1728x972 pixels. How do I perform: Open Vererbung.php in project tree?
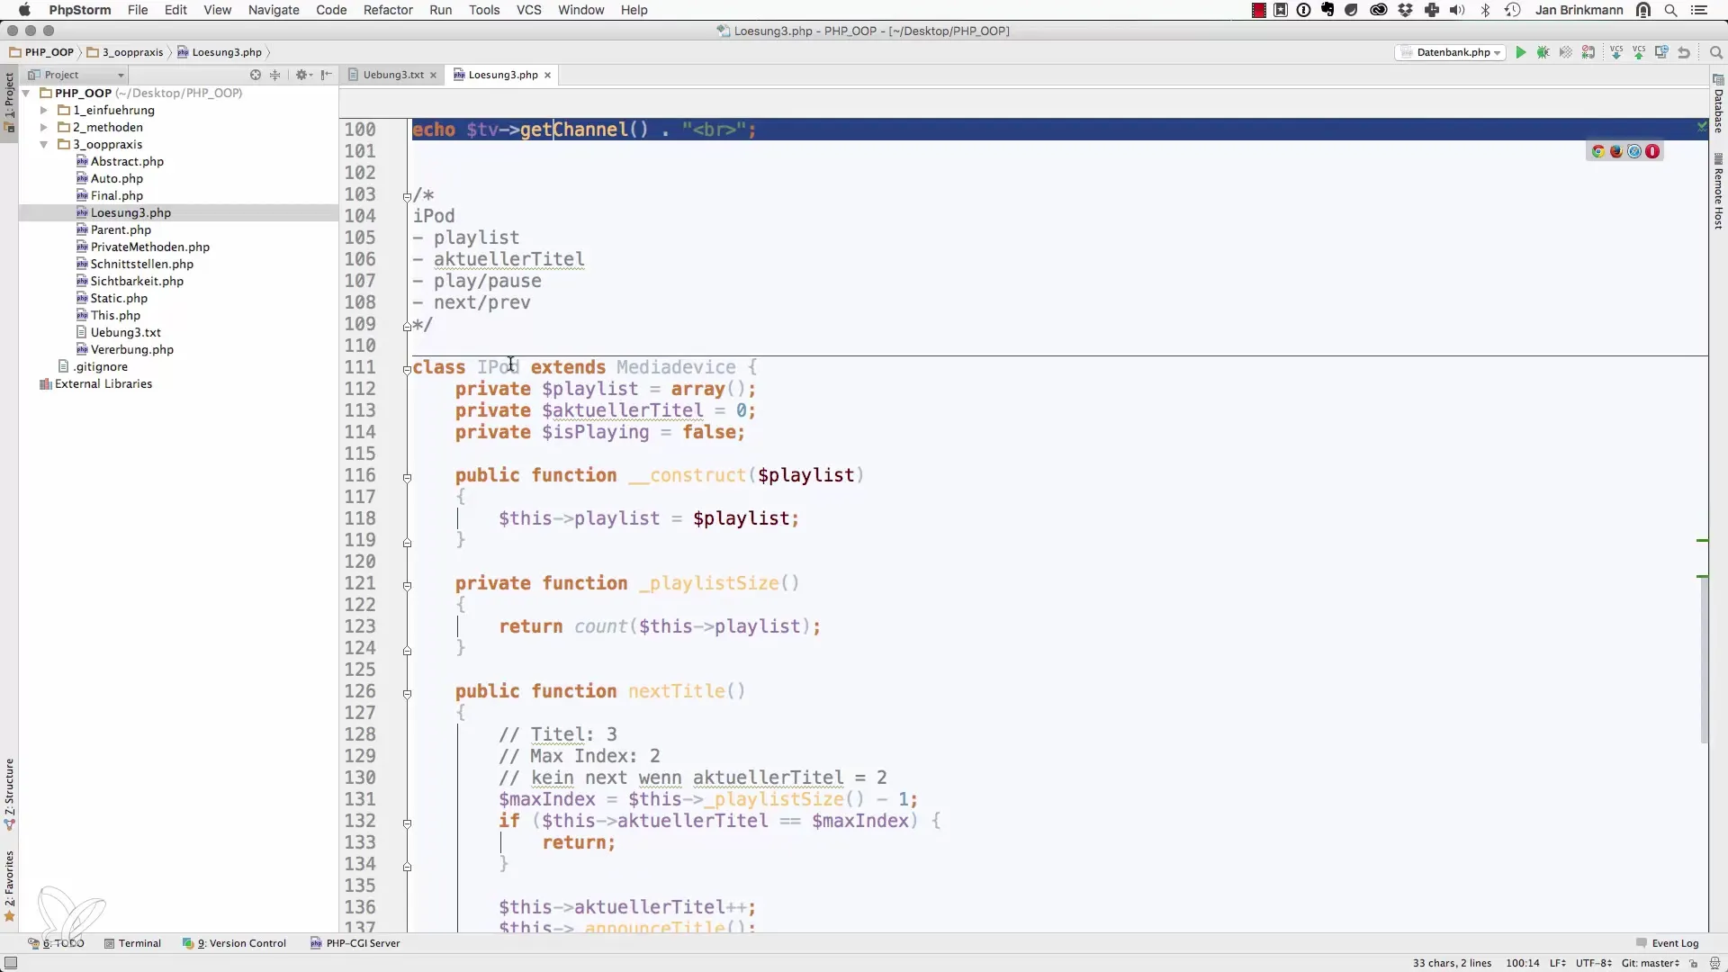[x=131, y=349]
